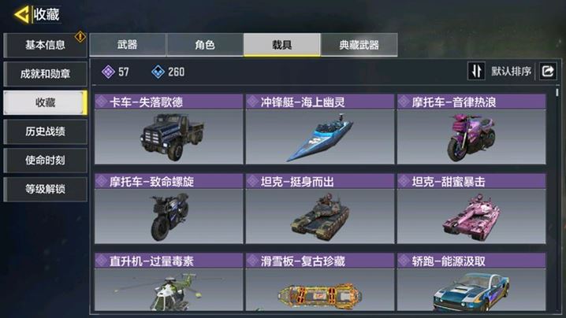Open 历史战绩 in the sidebar
Viewport: 566px width, 318px height.
click(x=45, y=131)
